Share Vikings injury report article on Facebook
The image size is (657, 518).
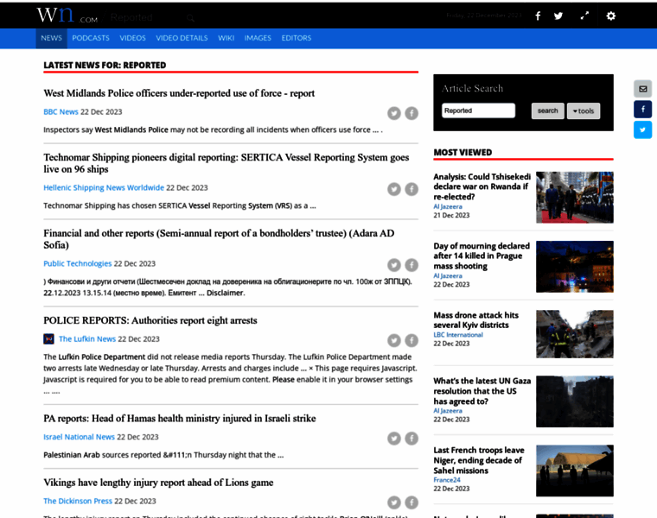pyautogui.click(x=411, y=502)
